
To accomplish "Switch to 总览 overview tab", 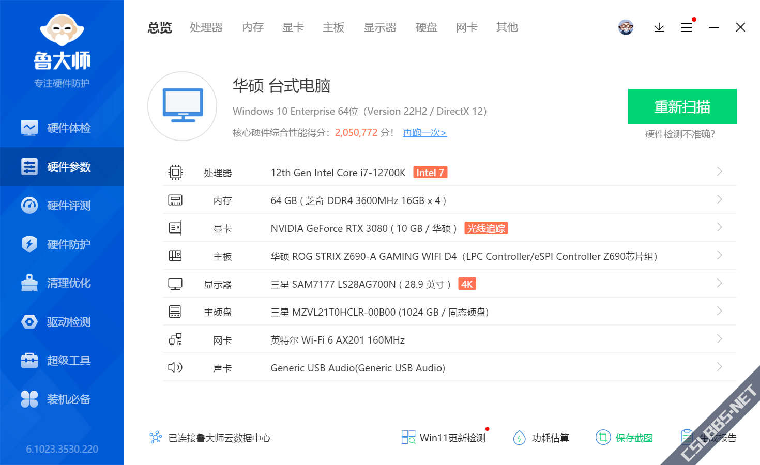I will tap(160, 27).
